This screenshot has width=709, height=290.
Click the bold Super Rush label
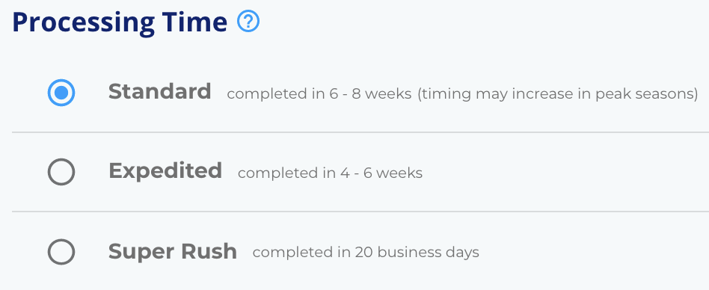pyautogui.click(x=173, y=251)
